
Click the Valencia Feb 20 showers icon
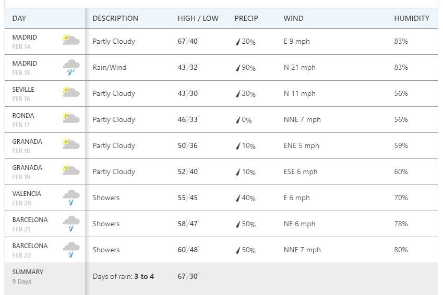click(x=70, y=198)
